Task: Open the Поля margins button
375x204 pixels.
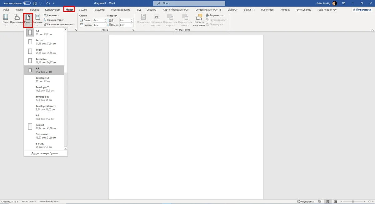Action: point(6,20)
